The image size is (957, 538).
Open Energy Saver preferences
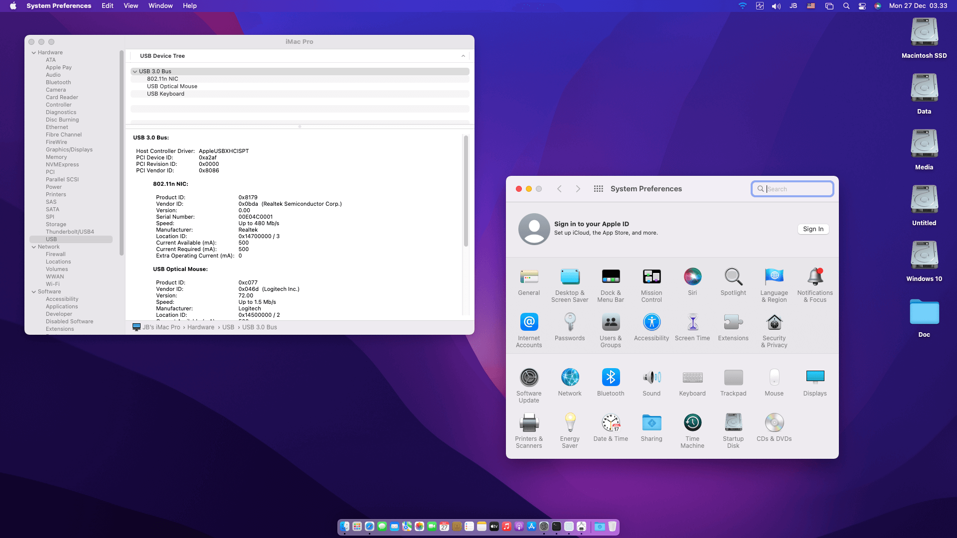pos(570,431)
